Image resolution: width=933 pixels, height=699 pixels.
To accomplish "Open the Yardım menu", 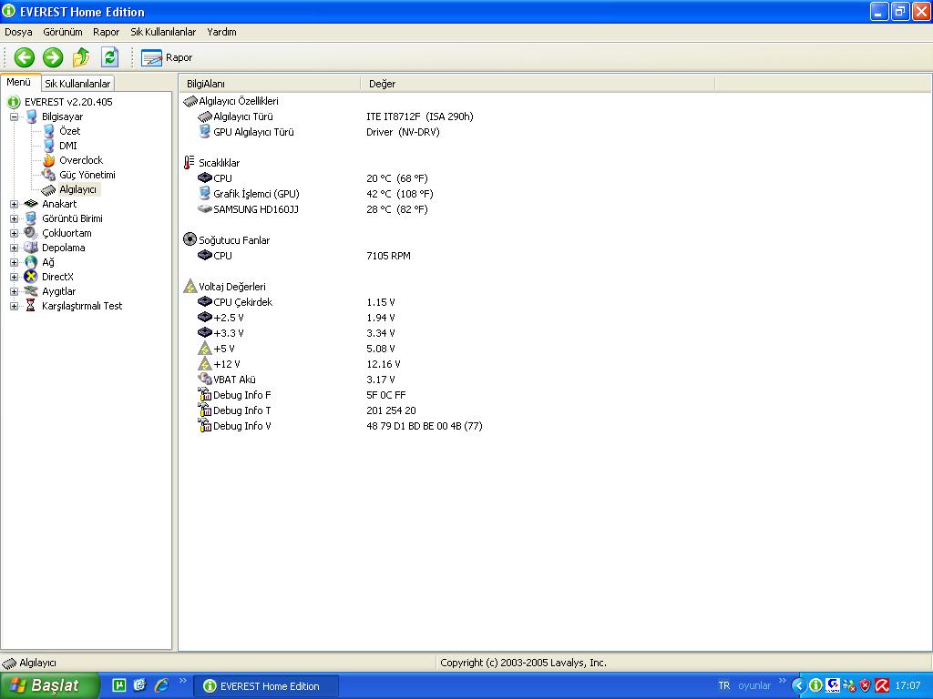I will click(221, 32).
